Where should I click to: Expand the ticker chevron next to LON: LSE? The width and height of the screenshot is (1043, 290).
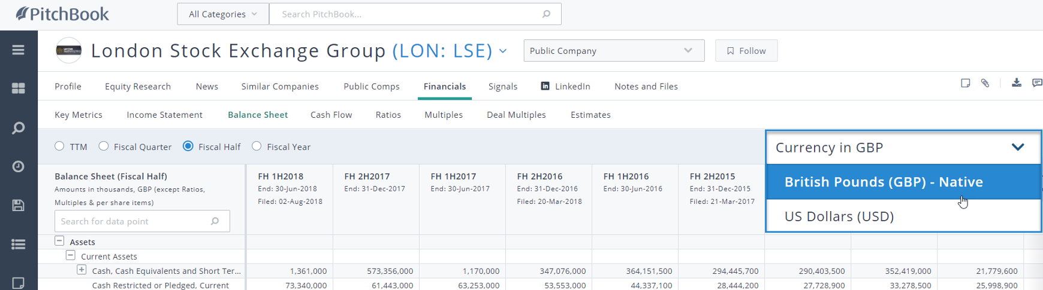tap(503, 51)
